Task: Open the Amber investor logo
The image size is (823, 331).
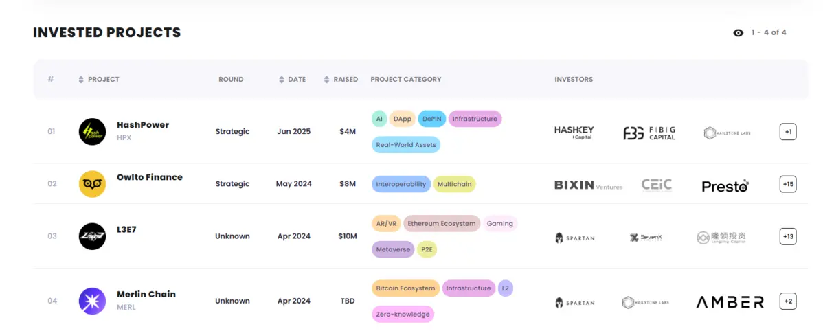Action: [x=730, y=302]
